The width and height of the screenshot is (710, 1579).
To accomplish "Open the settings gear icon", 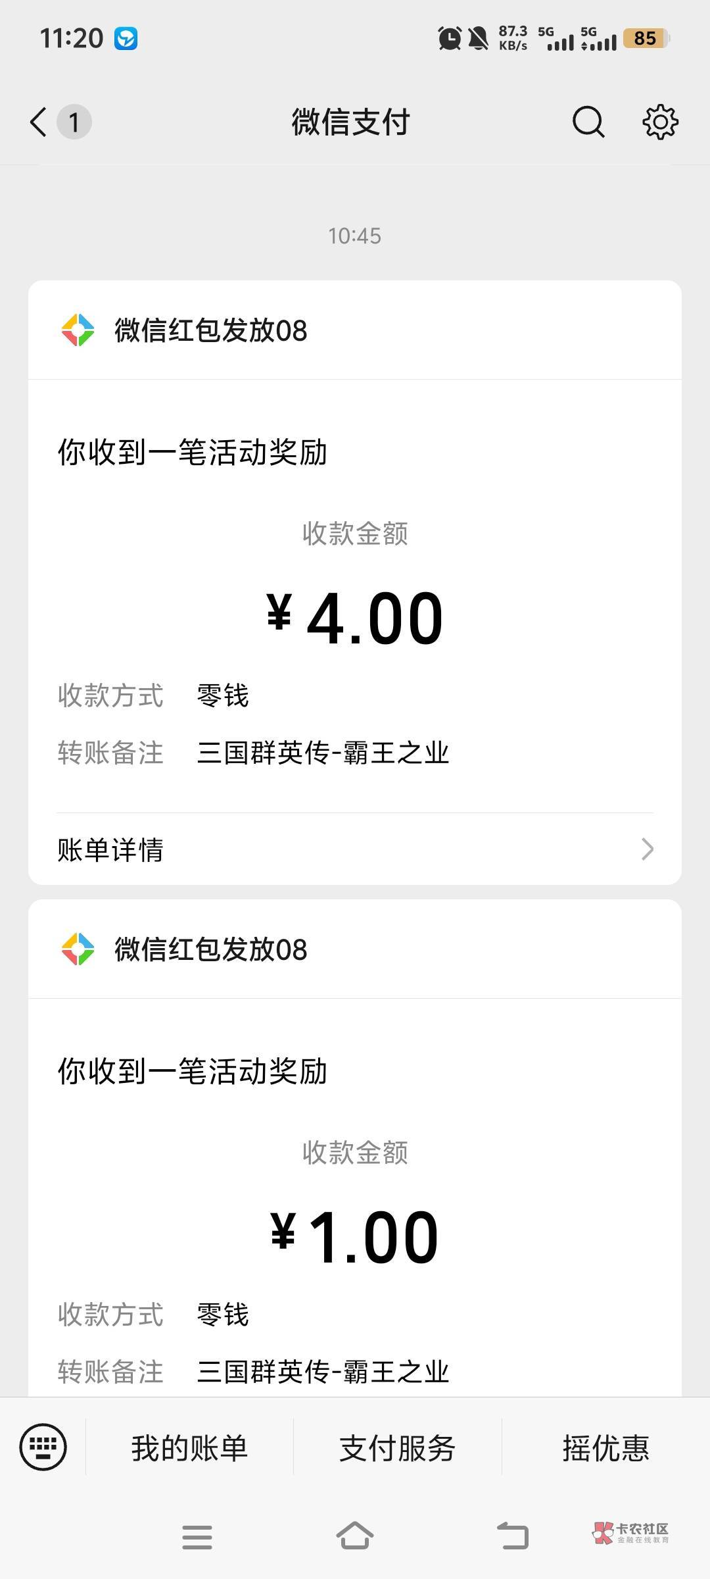I will (660, 122).
